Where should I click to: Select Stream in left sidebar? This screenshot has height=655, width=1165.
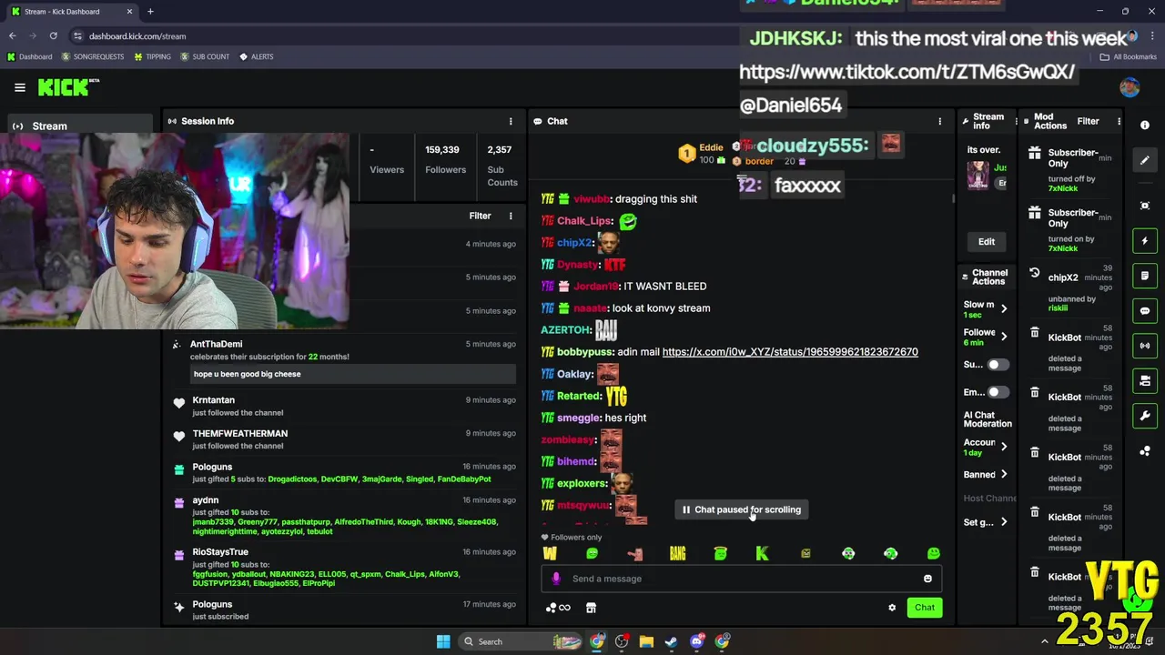pos(80,126)
